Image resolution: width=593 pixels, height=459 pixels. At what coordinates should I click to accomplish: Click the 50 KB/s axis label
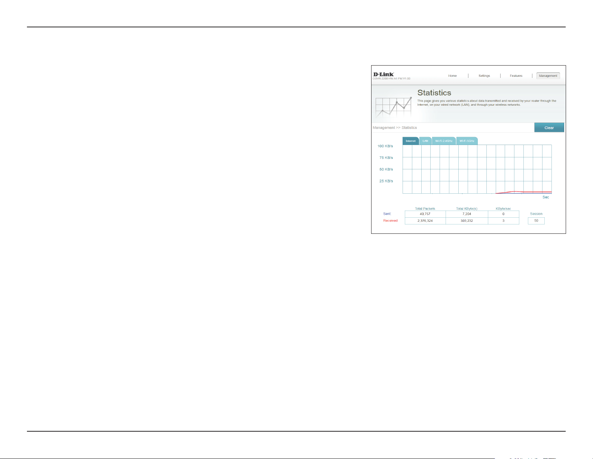click(x=386, y=169)
